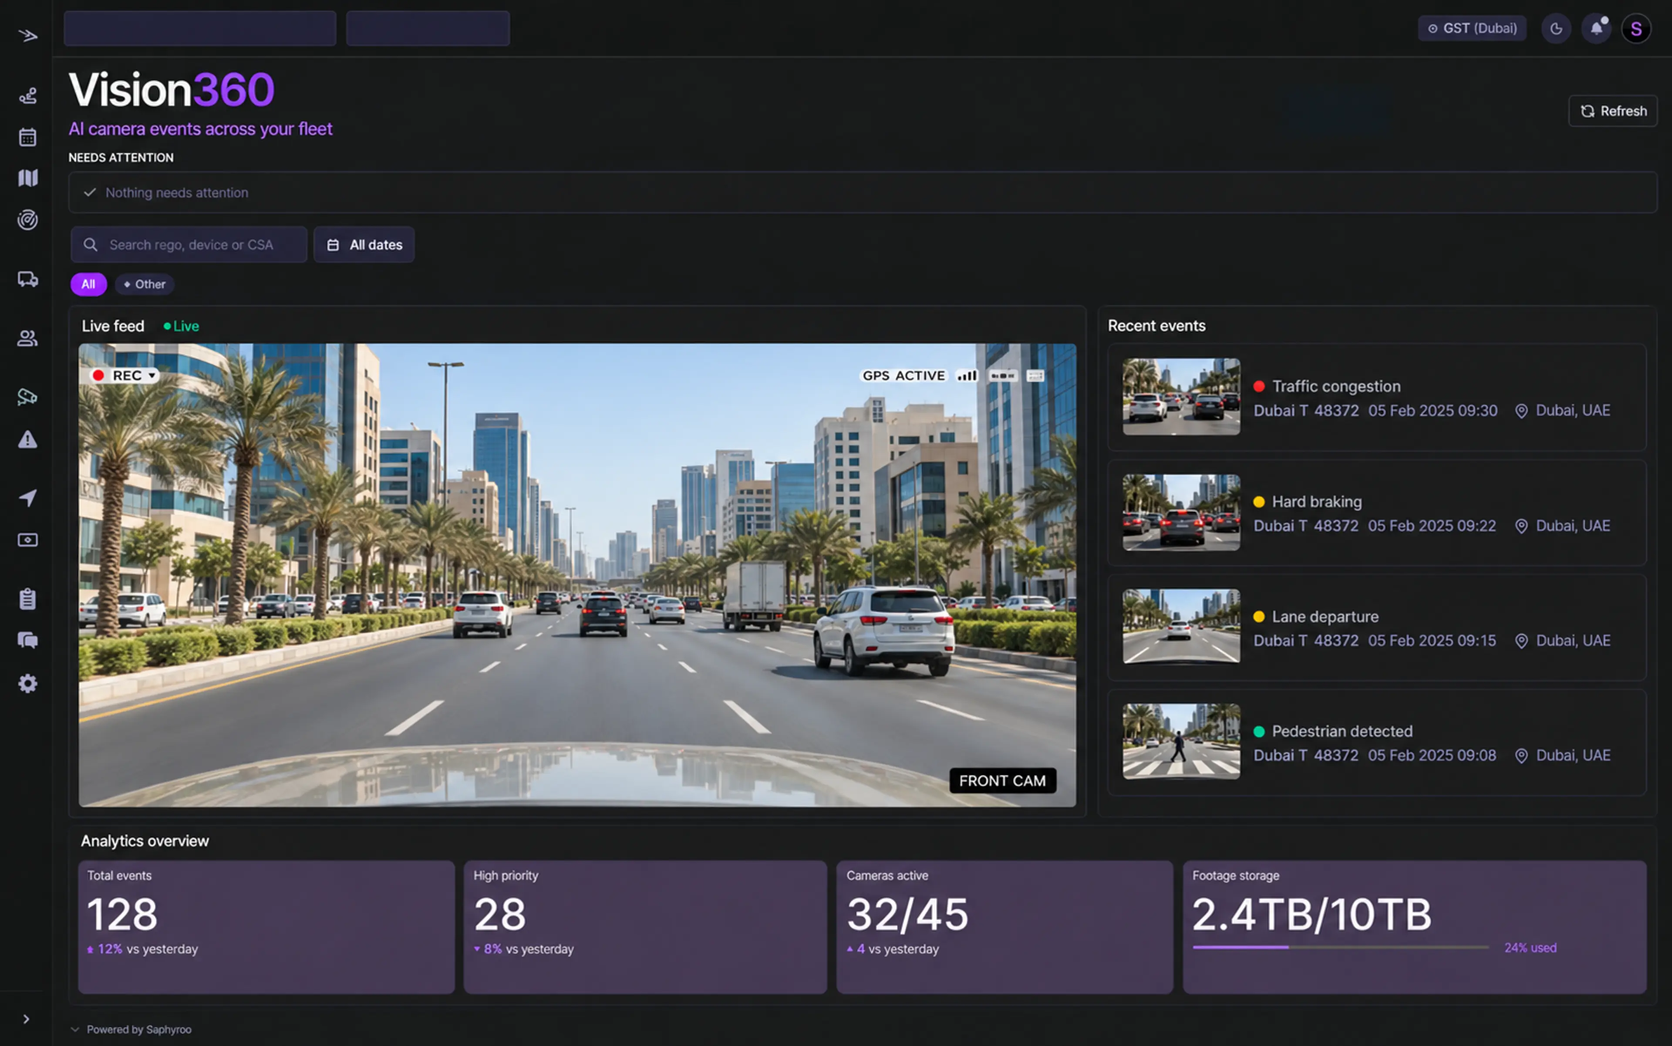Open the payments banknote sidebar icon
This screenshot has height=1046, width=1672.
(x=28, y=540)
